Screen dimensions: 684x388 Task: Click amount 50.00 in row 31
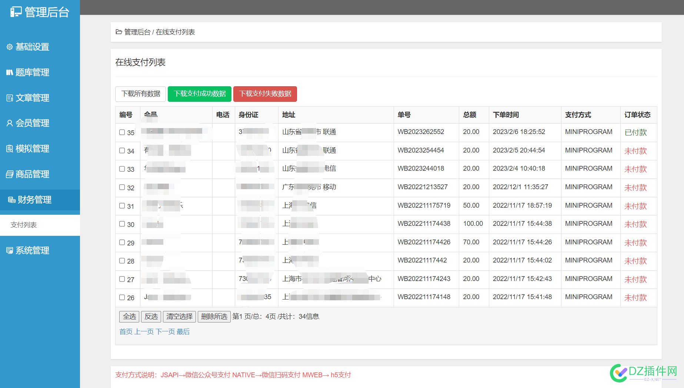pyautogui.click(x=471, y=205)
